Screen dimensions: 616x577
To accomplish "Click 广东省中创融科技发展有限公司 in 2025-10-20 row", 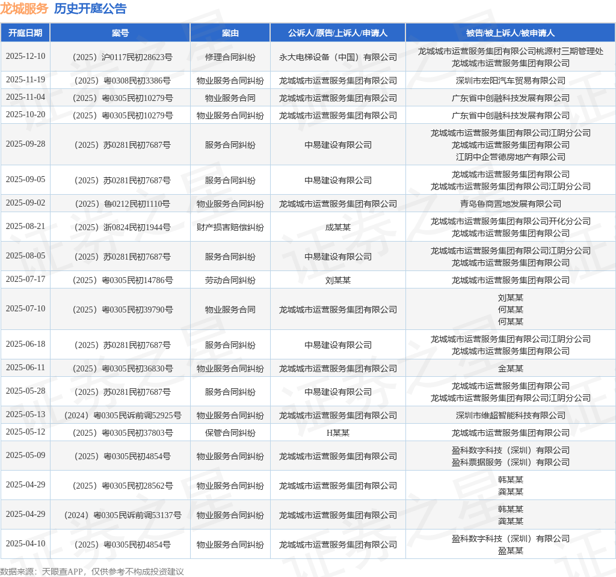I will pyautogui.click(x=510, y=116).
